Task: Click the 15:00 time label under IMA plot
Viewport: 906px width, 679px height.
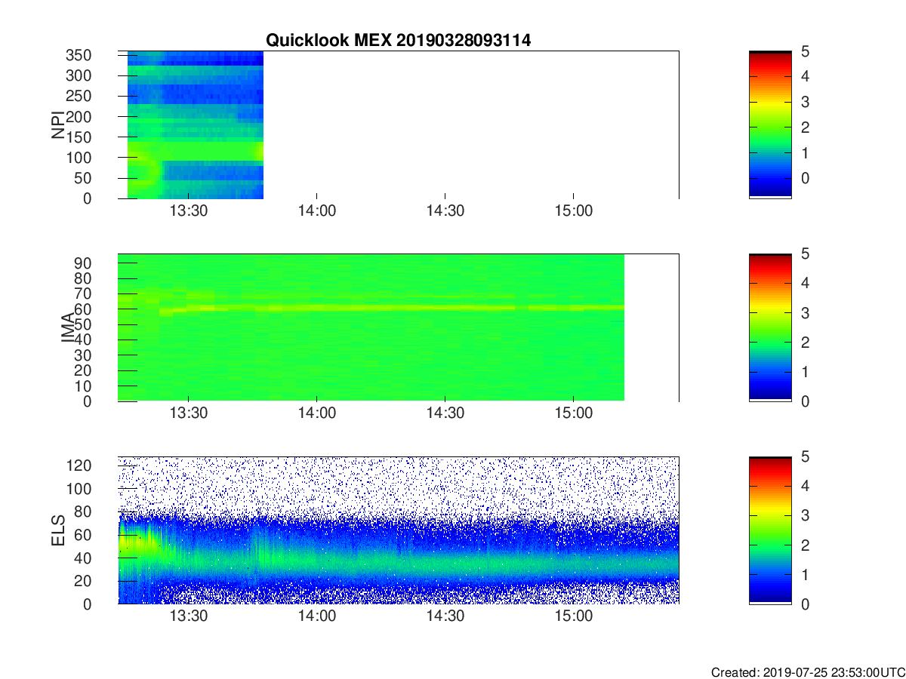Action: [573, 413]
